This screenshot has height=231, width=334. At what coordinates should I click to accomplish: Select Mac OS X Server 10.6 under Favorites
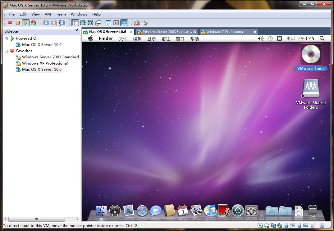42,70
